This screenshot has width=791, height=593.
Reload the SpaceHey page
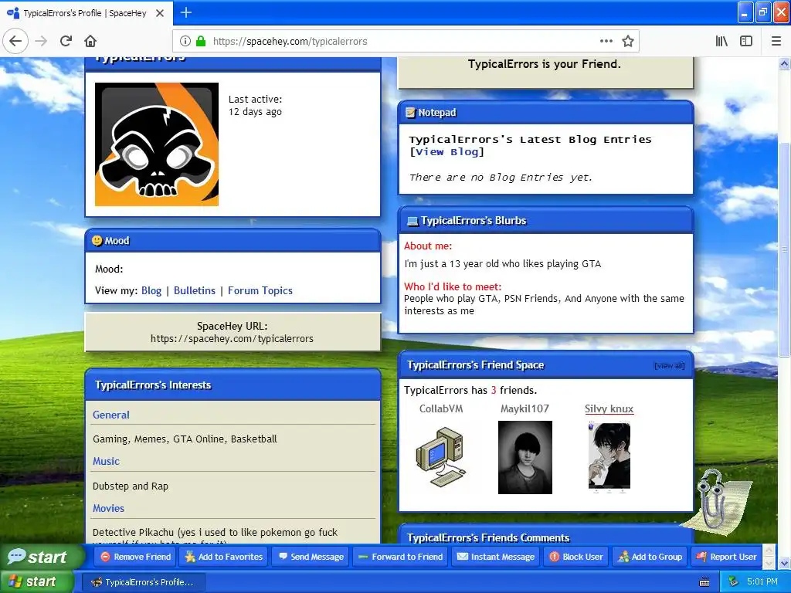pyautogui.click(x=66, y=41)
